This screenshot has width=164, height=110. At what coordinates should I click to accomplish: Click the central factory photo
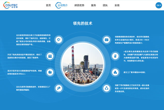coord(82,64)
